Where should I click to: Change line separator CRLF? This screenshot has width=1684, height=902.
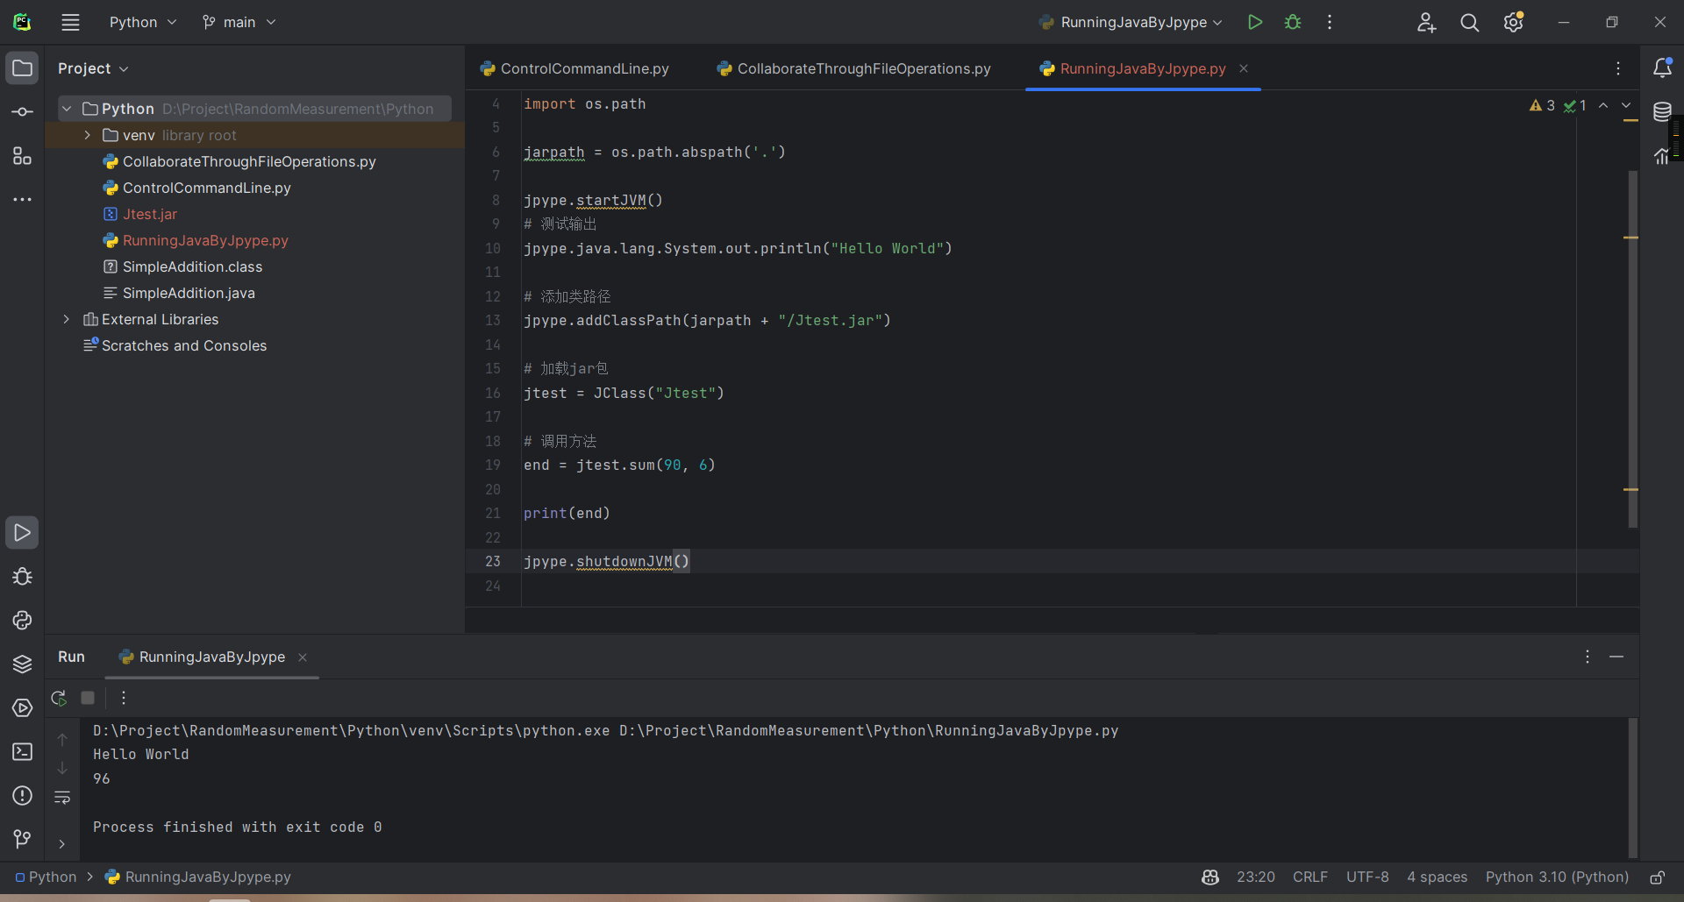coord(1309,877)
